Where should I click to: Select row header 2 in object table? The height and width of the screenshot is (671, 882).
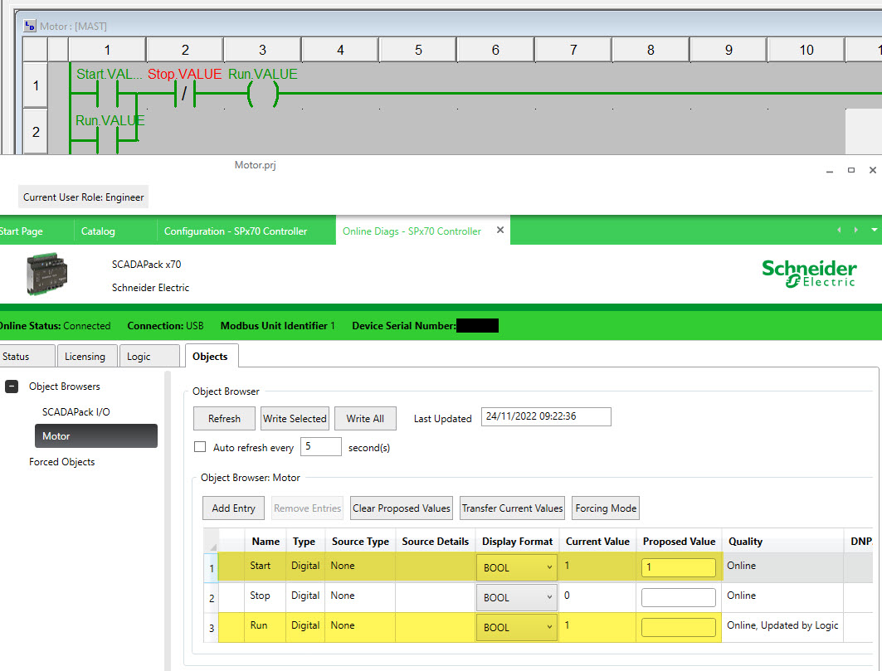[x=211, y=598]
